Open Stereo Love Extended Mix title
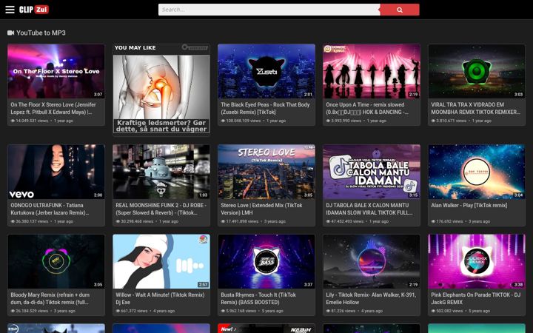533x333 pixels. (261, 209)
